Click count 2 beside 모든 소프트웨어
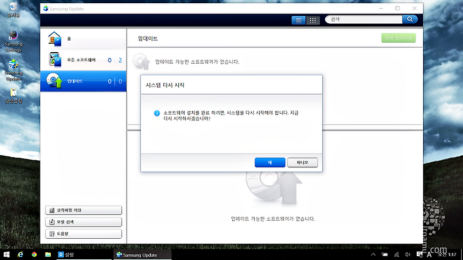Image resolution: width=463 pixels, height=260 pixels. 120,60
